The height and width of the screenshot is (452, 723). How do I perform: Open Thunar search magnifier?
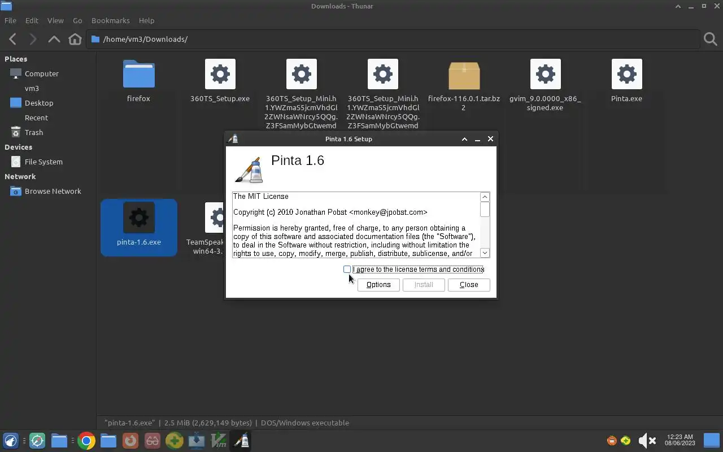point(710,39)
